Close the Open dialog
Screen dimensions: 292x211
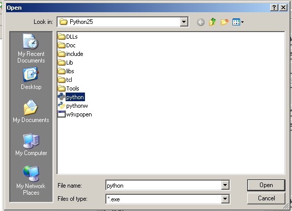[283, 8]
